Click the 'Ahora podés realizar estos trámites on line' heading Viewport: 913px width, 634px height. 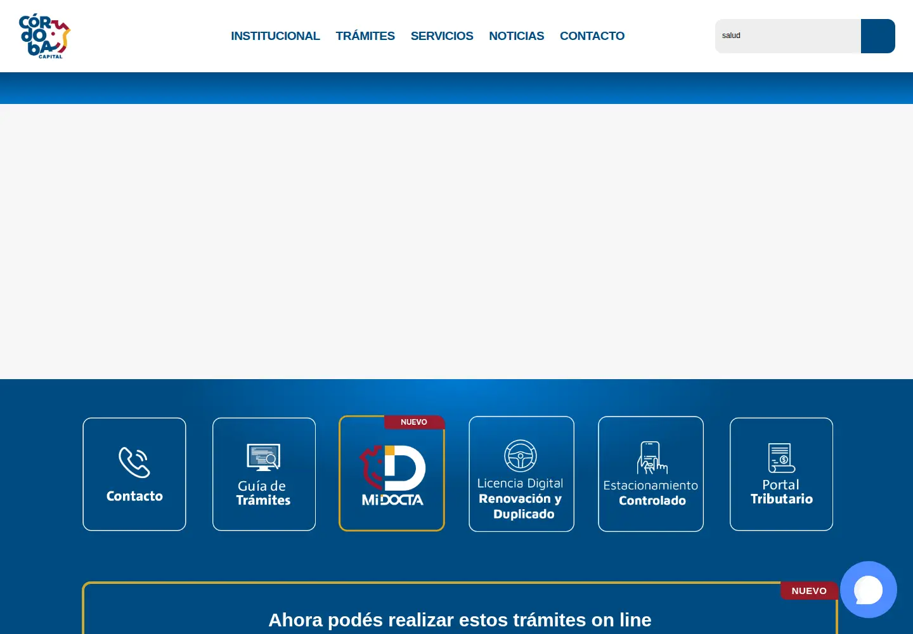click(460, 619)
